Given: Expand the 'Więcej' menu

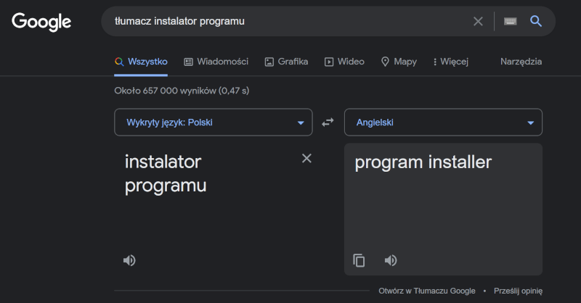Looking at the screenshot, I should pyautogui.click(x=451, y=62).
